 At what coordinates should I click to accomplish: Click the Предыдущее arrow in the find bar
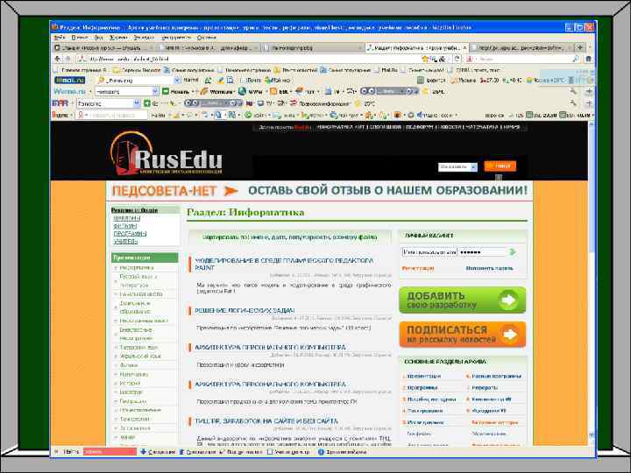[x=182, y=452]
